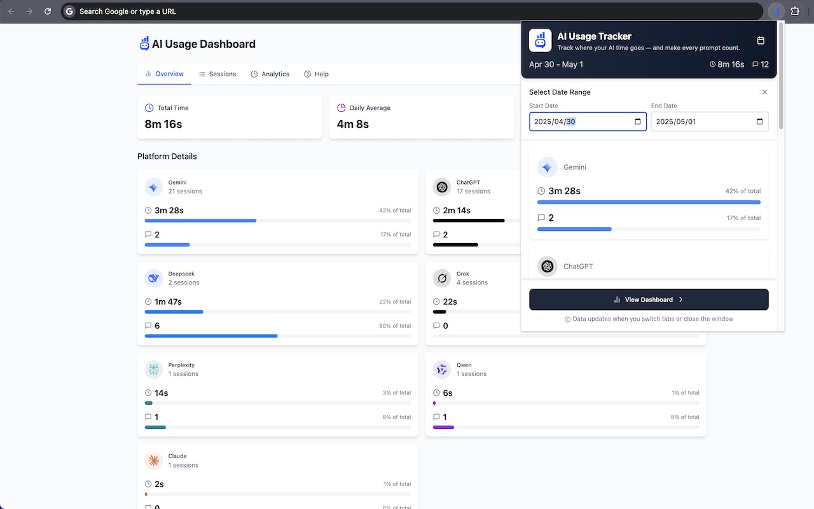Open the Start Date calendar picker

click(x=638, y=122)
